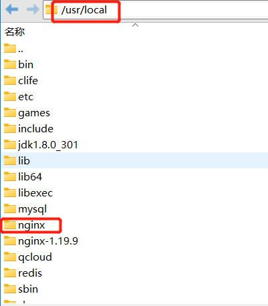Click the 'sbin' folder name

point(28,289)
